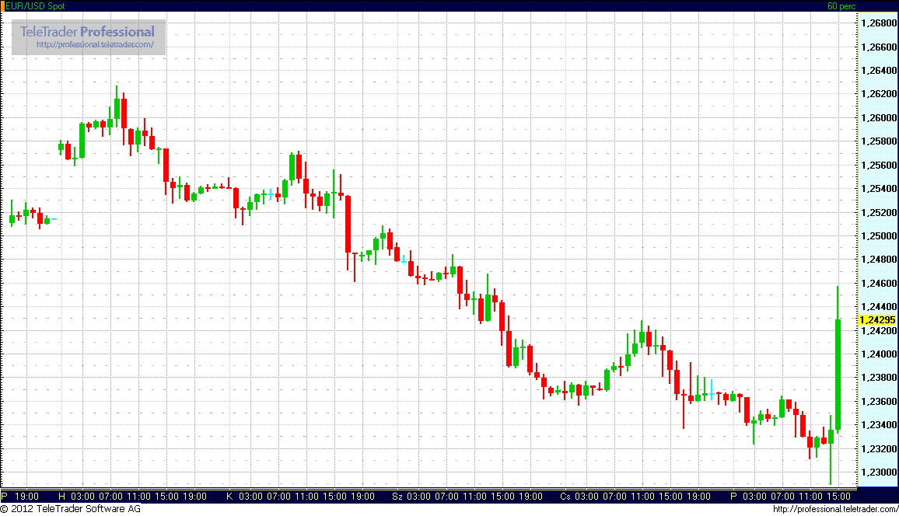899x516 pixels.
Task: Click the EUR/USD Spot chart title
Action: [35, 5]
